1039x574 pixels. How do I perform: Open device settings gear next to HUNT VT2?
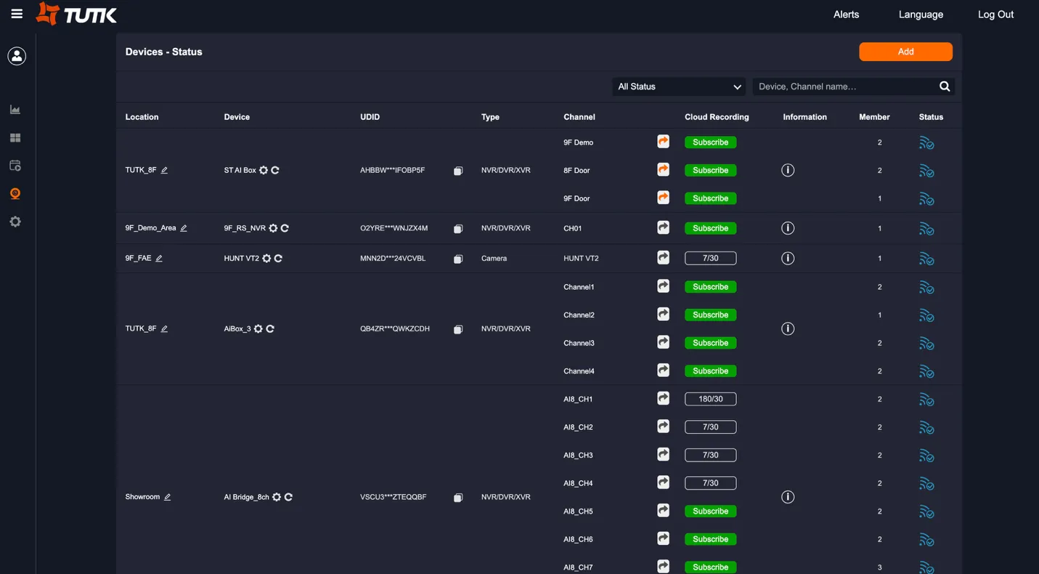266,258
